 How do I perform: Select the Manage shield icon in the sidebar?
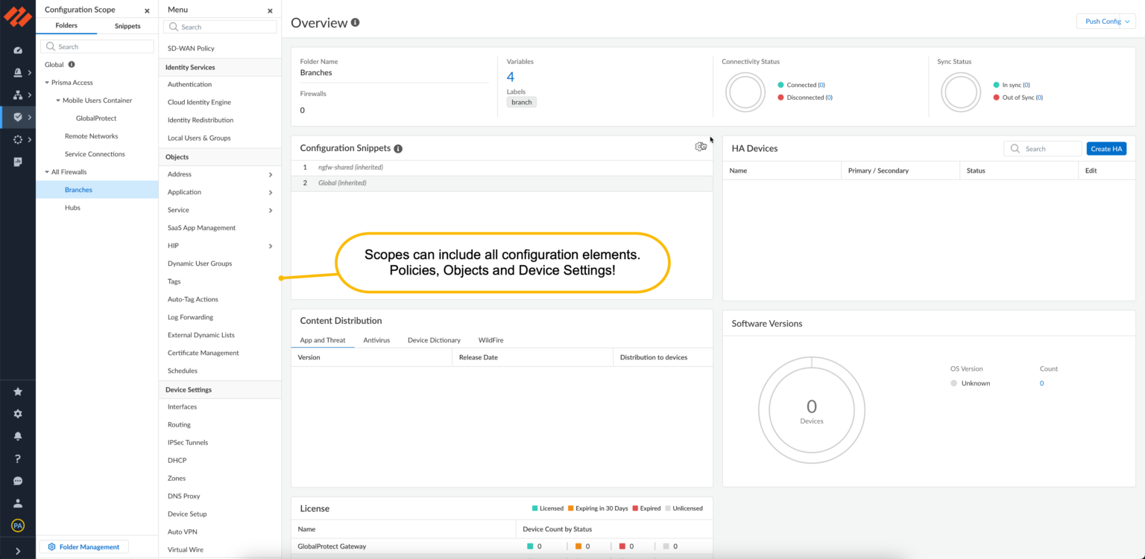coord(18,117)
